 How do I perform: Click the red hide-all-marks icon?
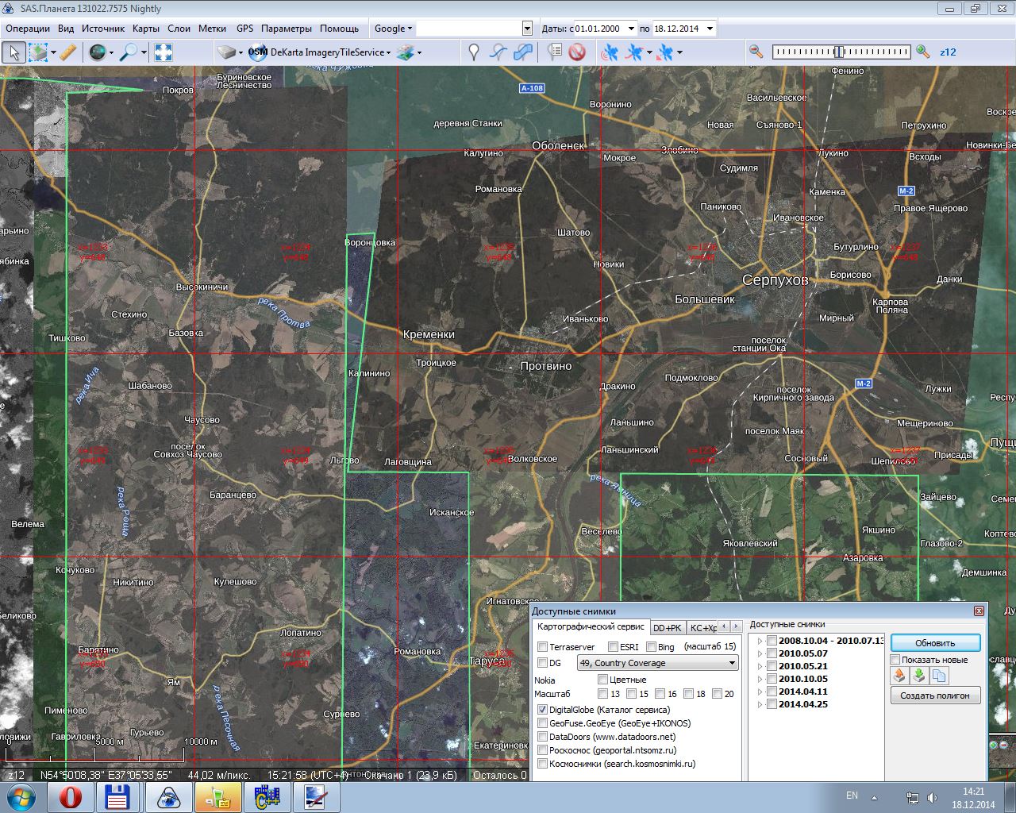577,52
